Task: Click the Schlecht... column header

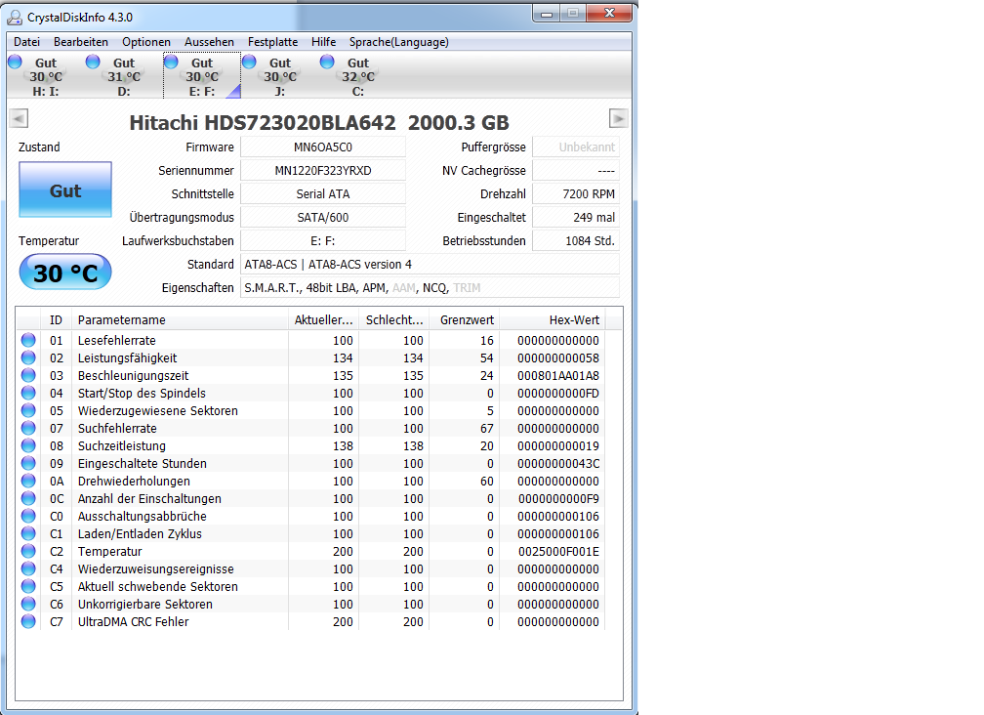Action: (x=394, y=320)
